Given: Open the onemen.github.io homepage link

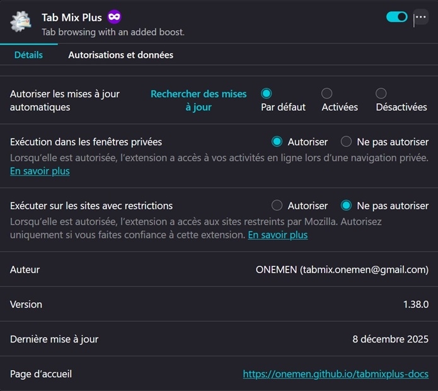Looking at the screenshot, I should pyautogui.click(x=335, y=374).
